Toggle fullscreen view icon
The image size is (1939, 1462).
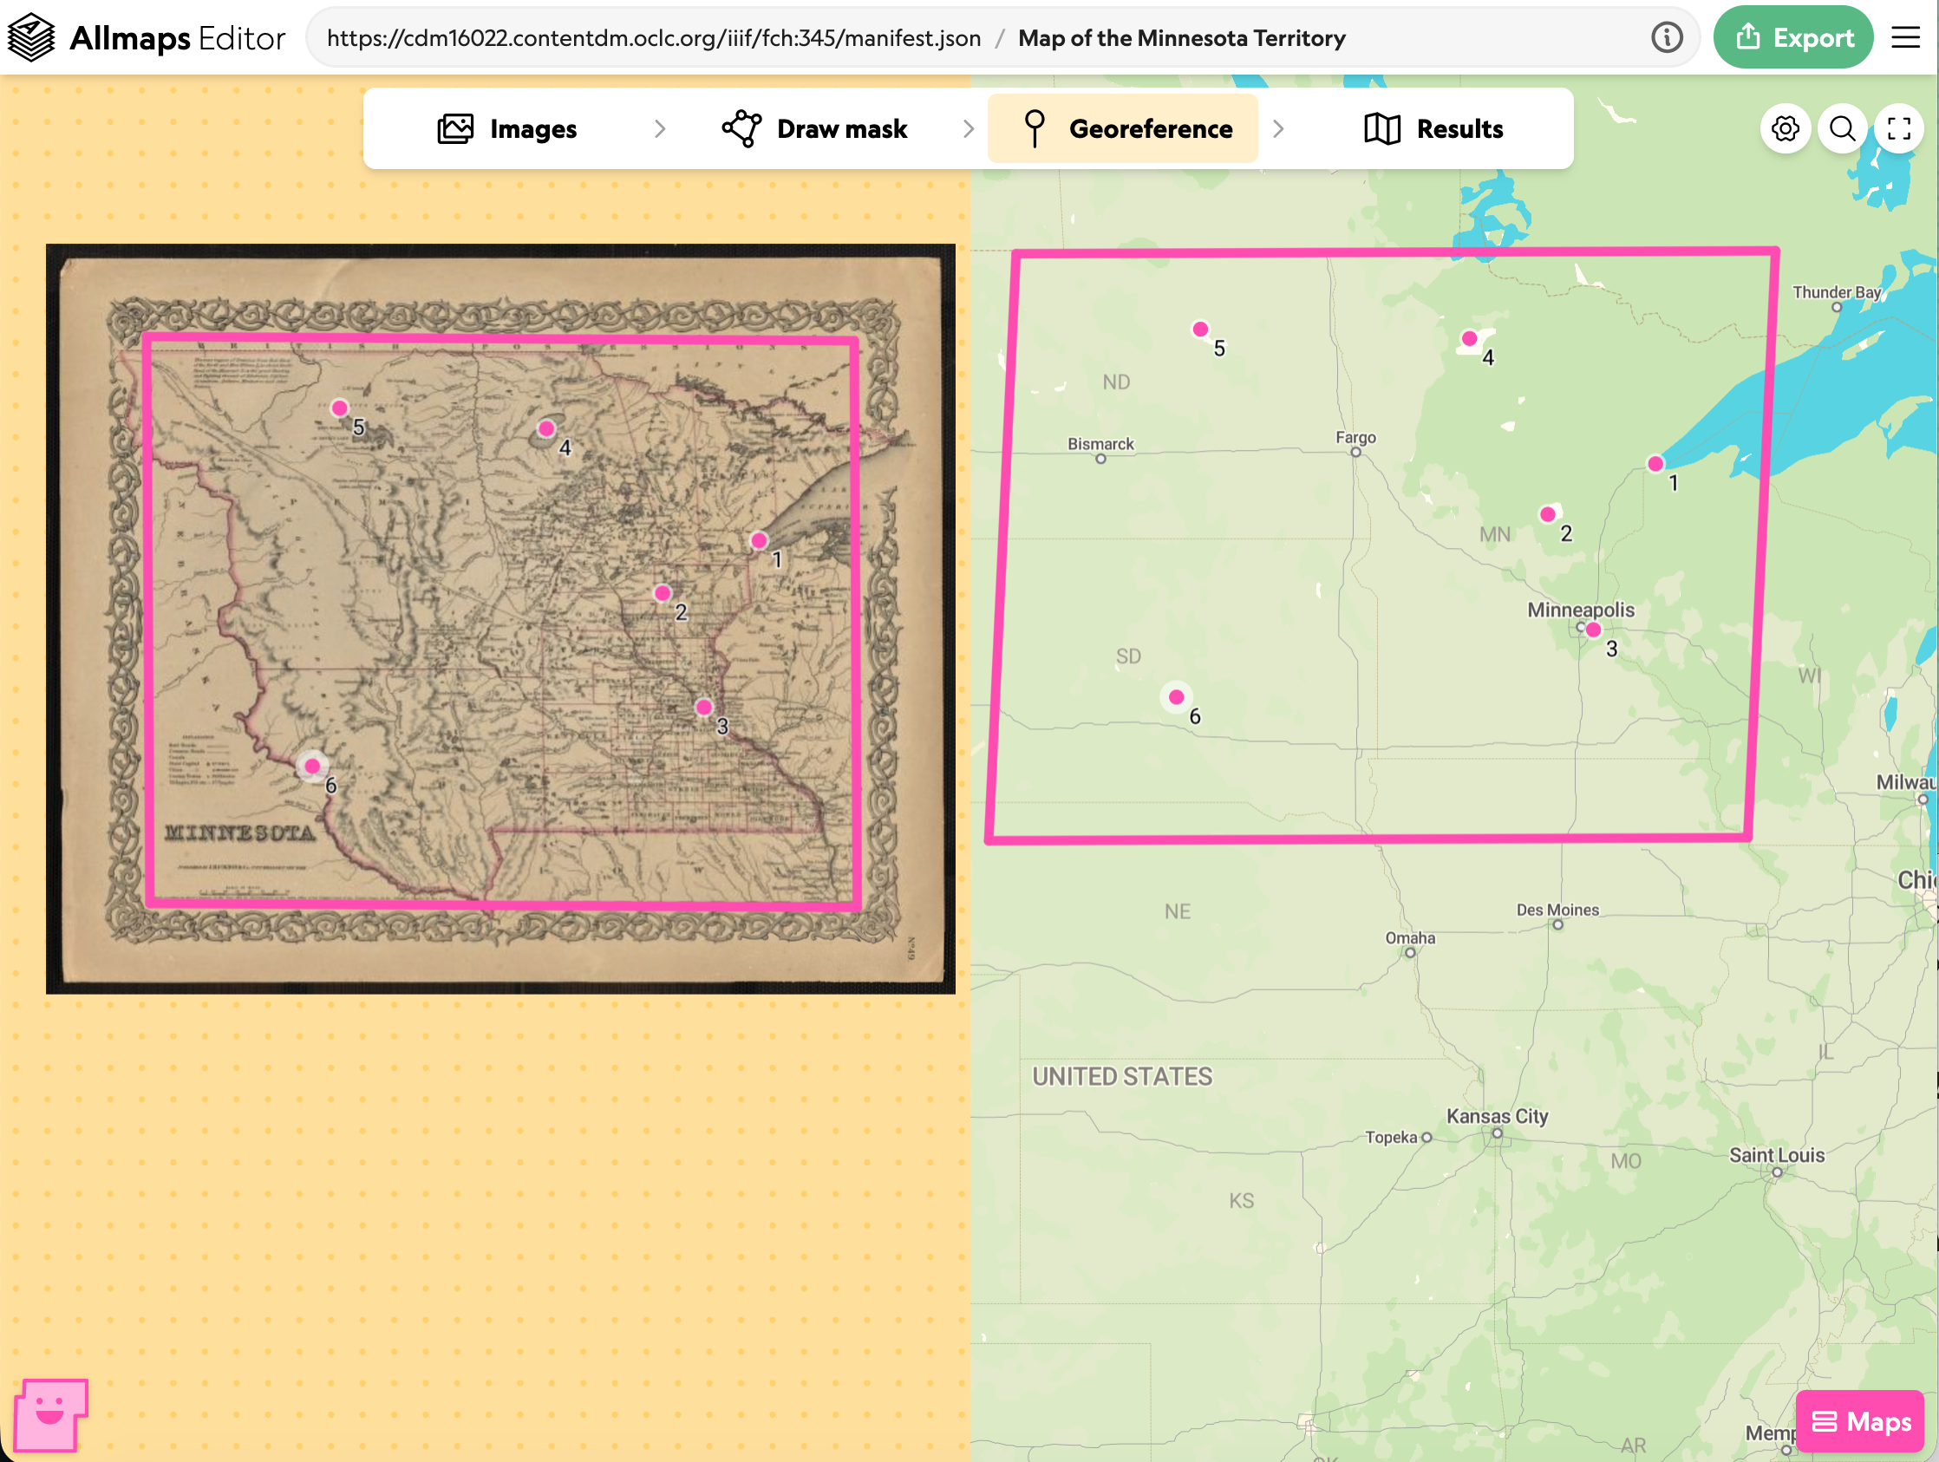coord(1899,129)
